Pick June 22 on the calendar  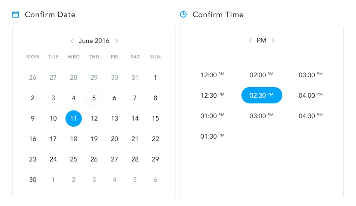coord(155,139)
